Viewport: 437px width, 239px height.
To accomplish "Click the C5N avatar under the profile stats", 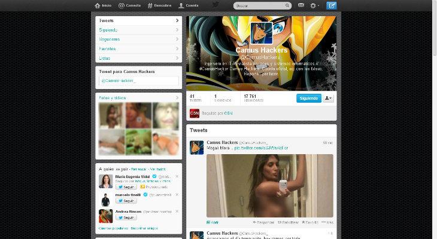I will pos(195,113).
